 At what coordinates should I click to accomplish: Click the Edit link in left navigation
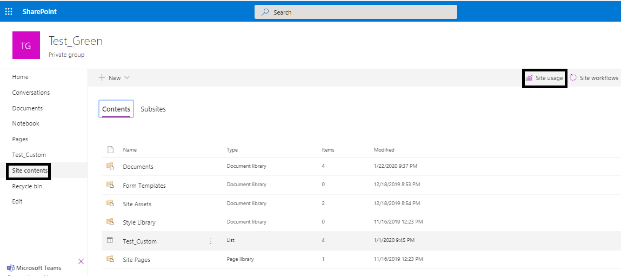[x=17, y=201]
